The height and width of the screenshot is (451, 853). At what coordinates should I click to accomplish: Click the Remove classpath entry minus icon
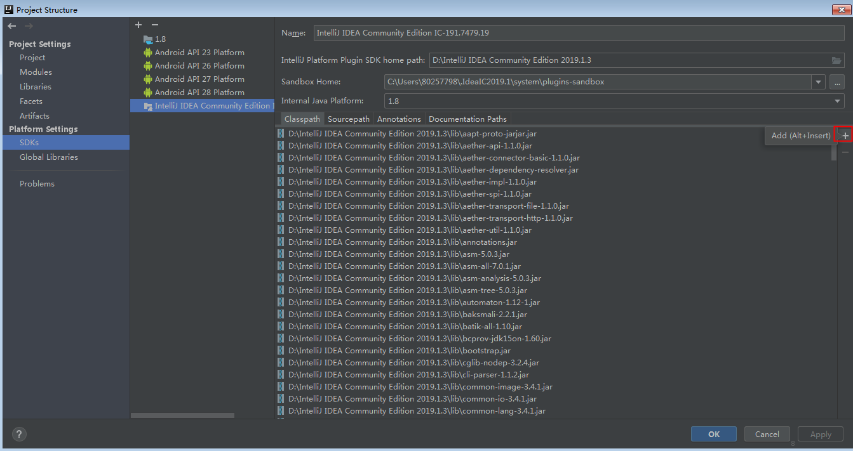click(x=845, y=152)
